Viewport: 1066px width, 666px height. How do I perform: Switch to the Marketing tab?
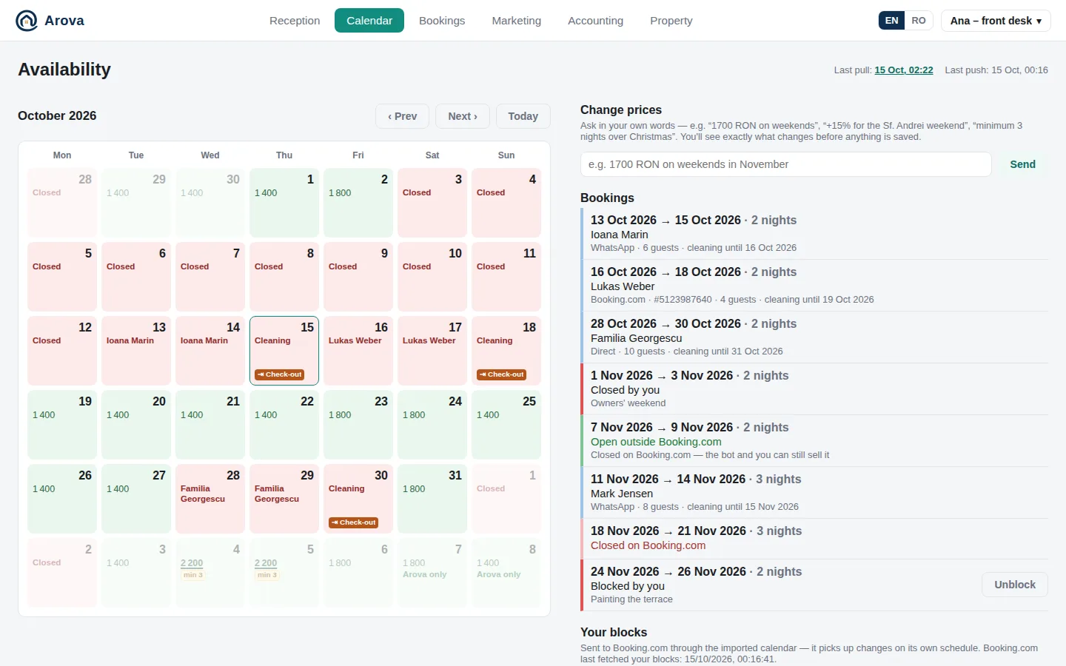[516, 21]
